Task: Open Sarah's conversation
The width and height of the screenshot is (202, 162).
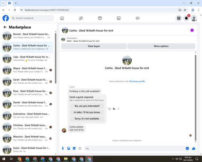Action: pyautogui.click(x=27, y=81)
